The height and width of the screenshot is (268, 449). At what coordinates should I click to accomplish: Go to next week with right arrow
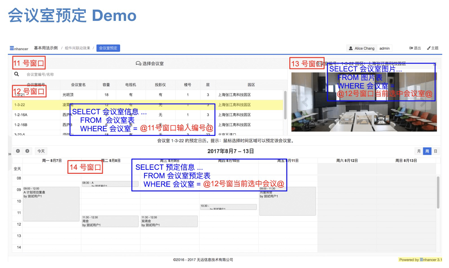point(27,151)
